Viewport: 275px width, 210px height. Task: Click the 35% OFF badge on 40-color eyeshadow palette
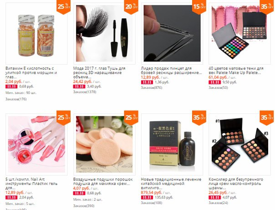coord(267,7)
